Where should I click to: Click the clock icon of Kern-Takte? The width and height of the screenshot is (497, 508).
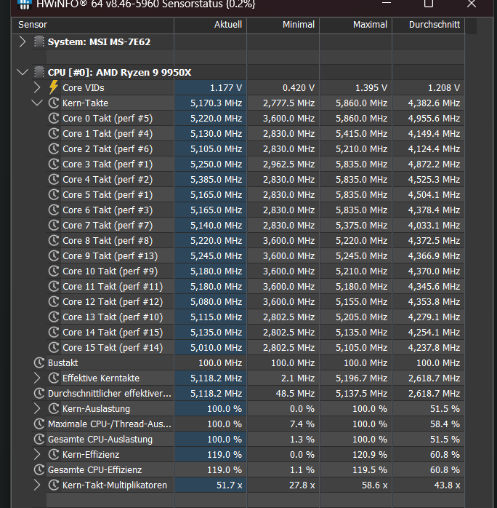[53, 103]
